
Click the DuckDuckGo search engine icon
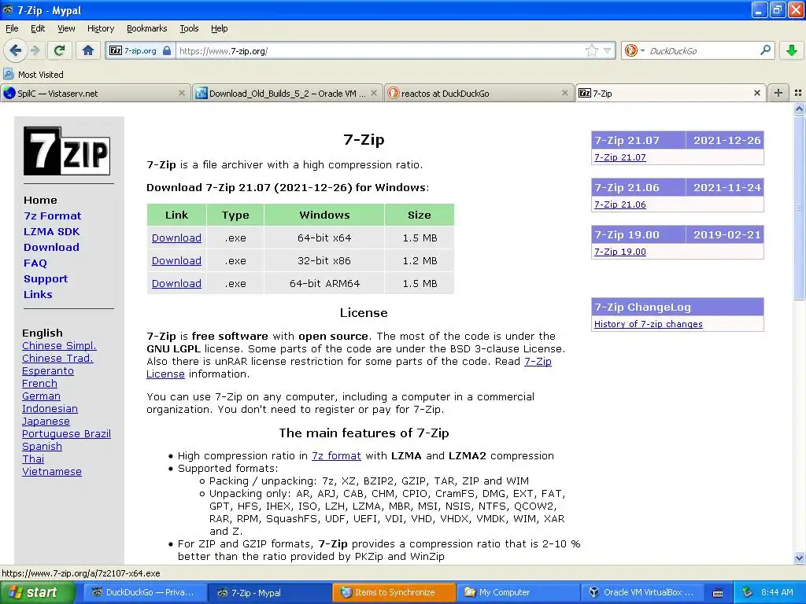[630, 50]
